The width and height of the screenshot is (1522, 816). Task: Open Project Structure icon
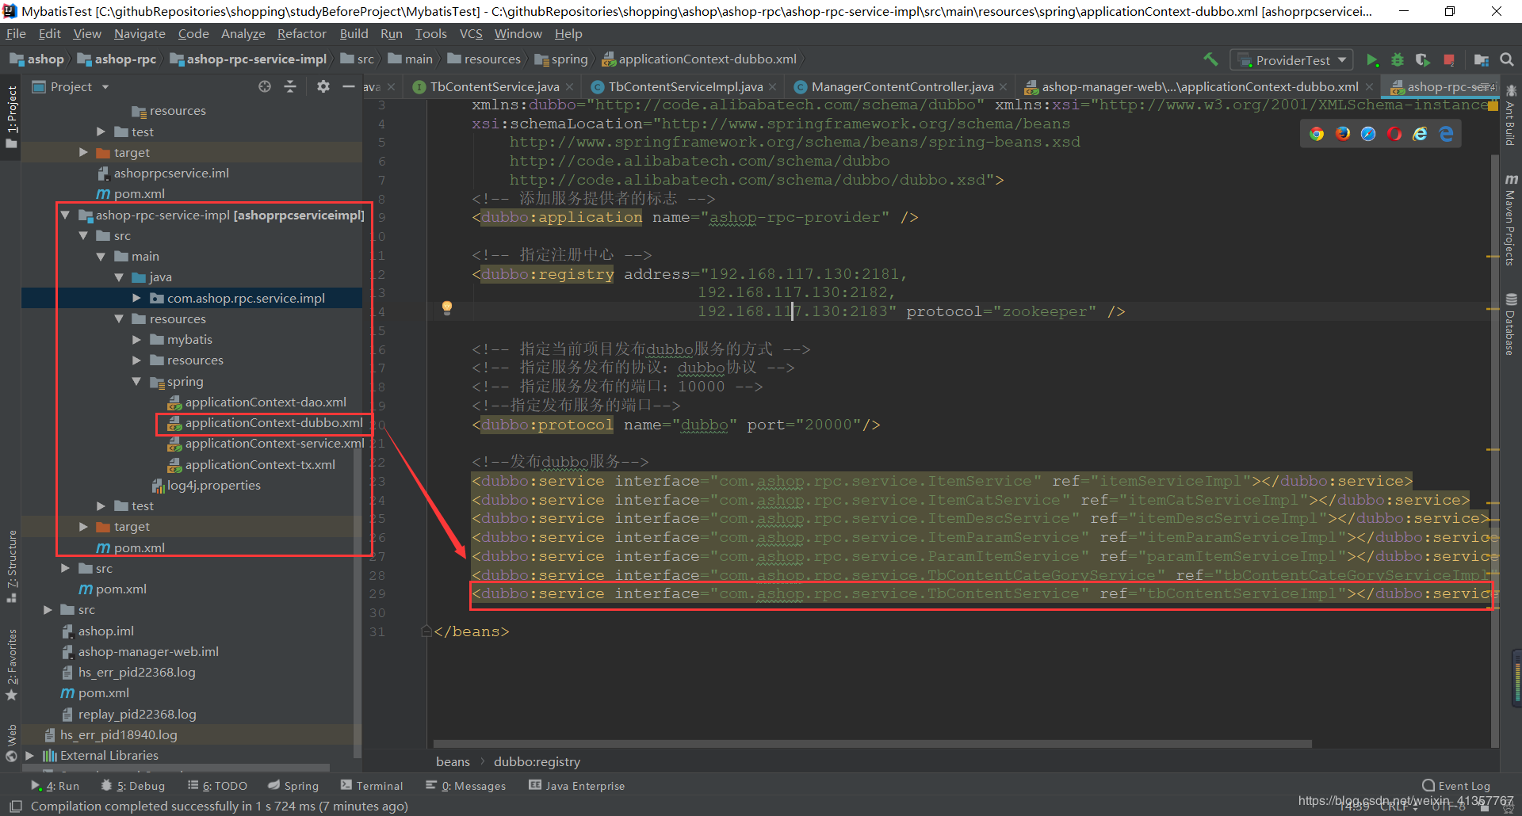point(1481,60)
